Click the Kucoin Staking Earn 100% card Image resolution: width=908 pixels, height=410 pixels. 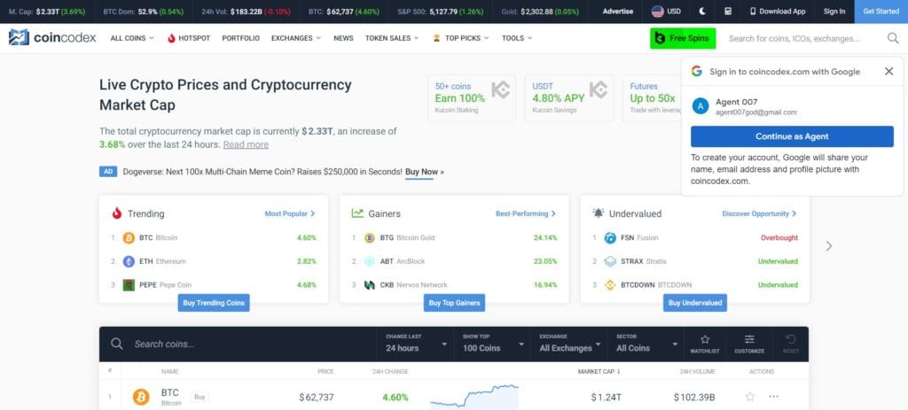[x=472, y=97]
